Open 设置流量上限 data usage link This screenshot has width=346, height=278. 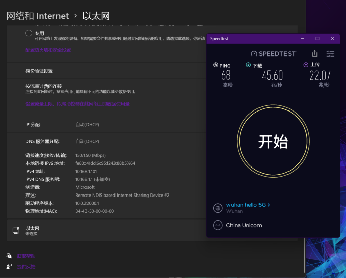coord(77,104)
